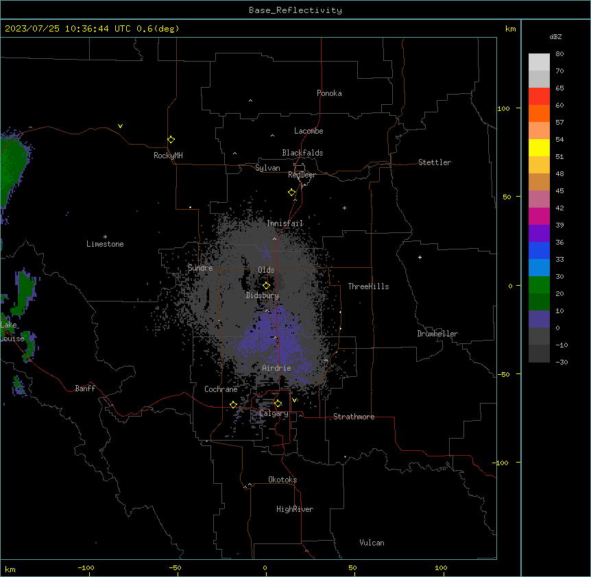591x577 pixels.
Task: Click the Calgary label
Action: coord(274,413)
